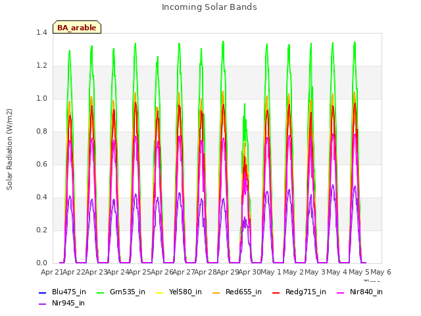
Task: Click the Apr 21 x-axis date label
Action: [51, 272]
